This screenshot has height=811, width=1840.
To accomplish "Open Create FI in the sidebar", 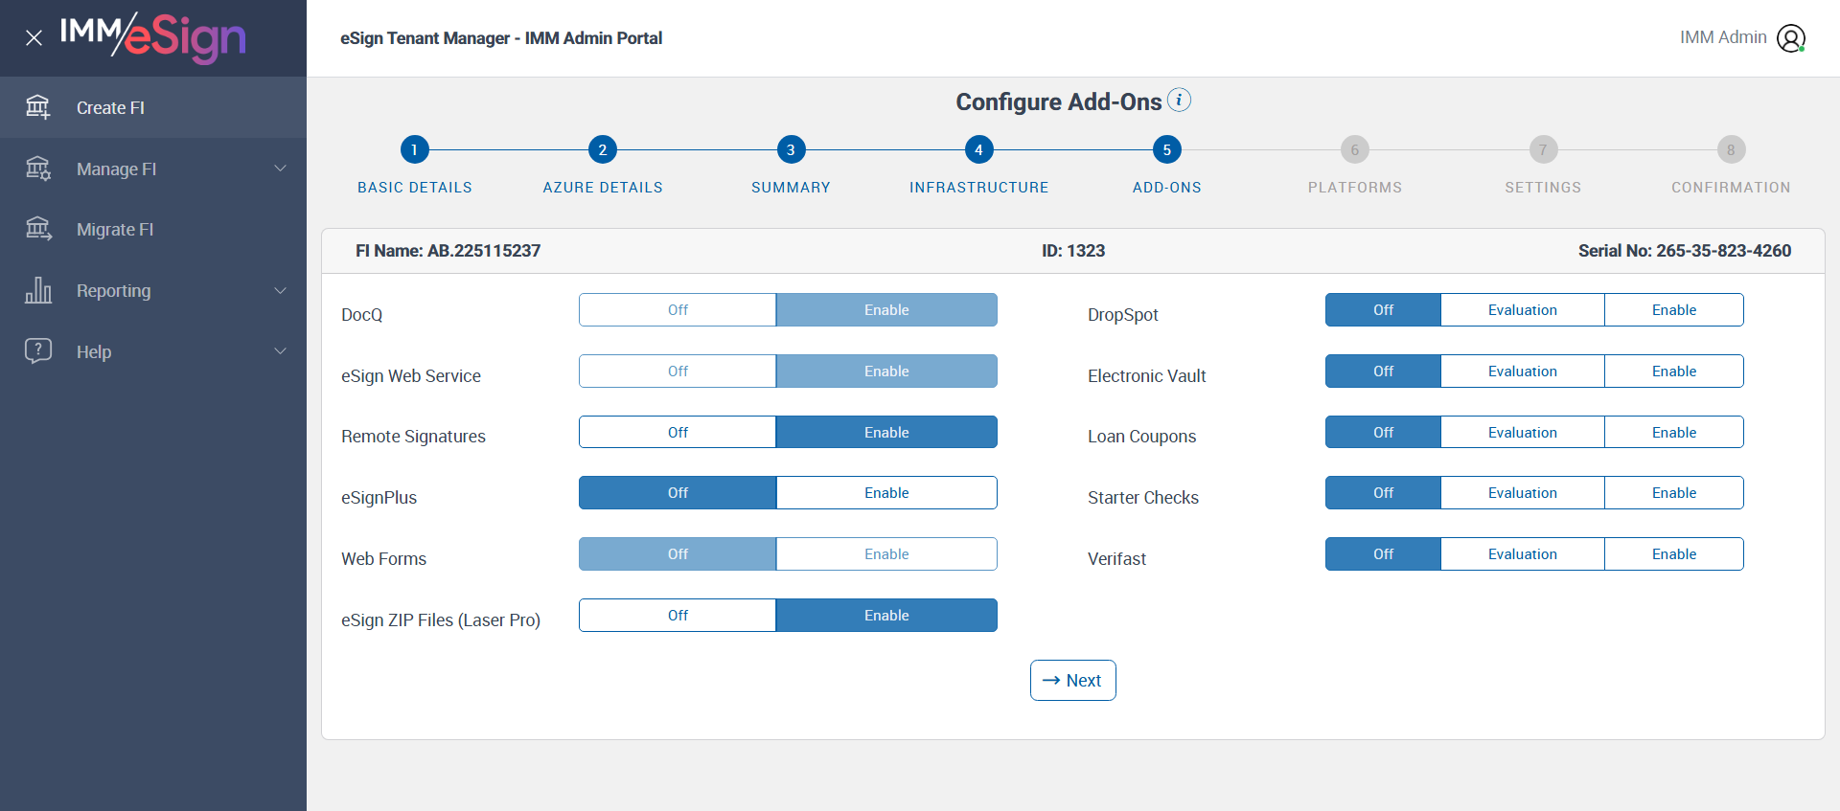I will click(153, 107).
